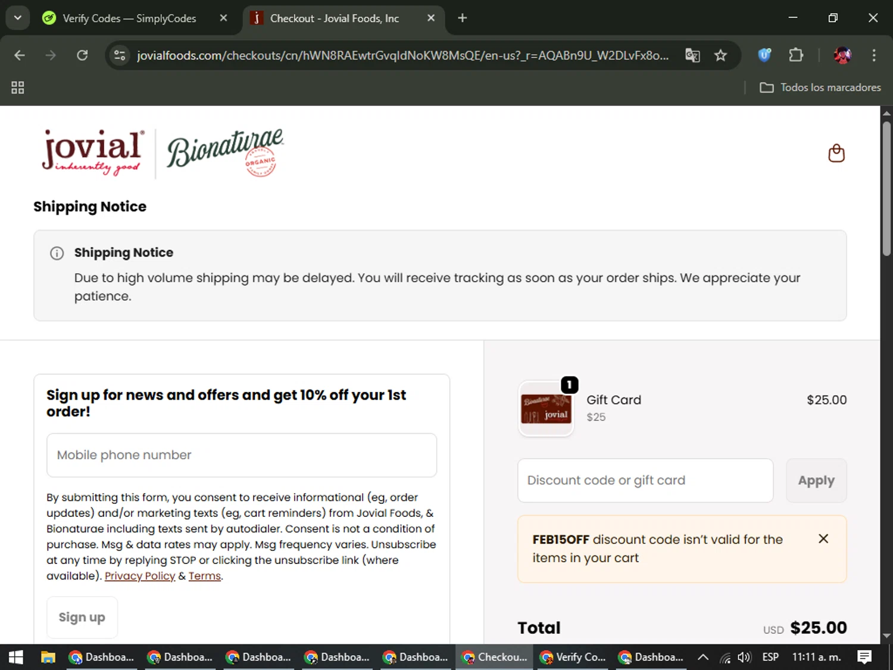Click the 11:11 a. m. clock

coord(816,657)
